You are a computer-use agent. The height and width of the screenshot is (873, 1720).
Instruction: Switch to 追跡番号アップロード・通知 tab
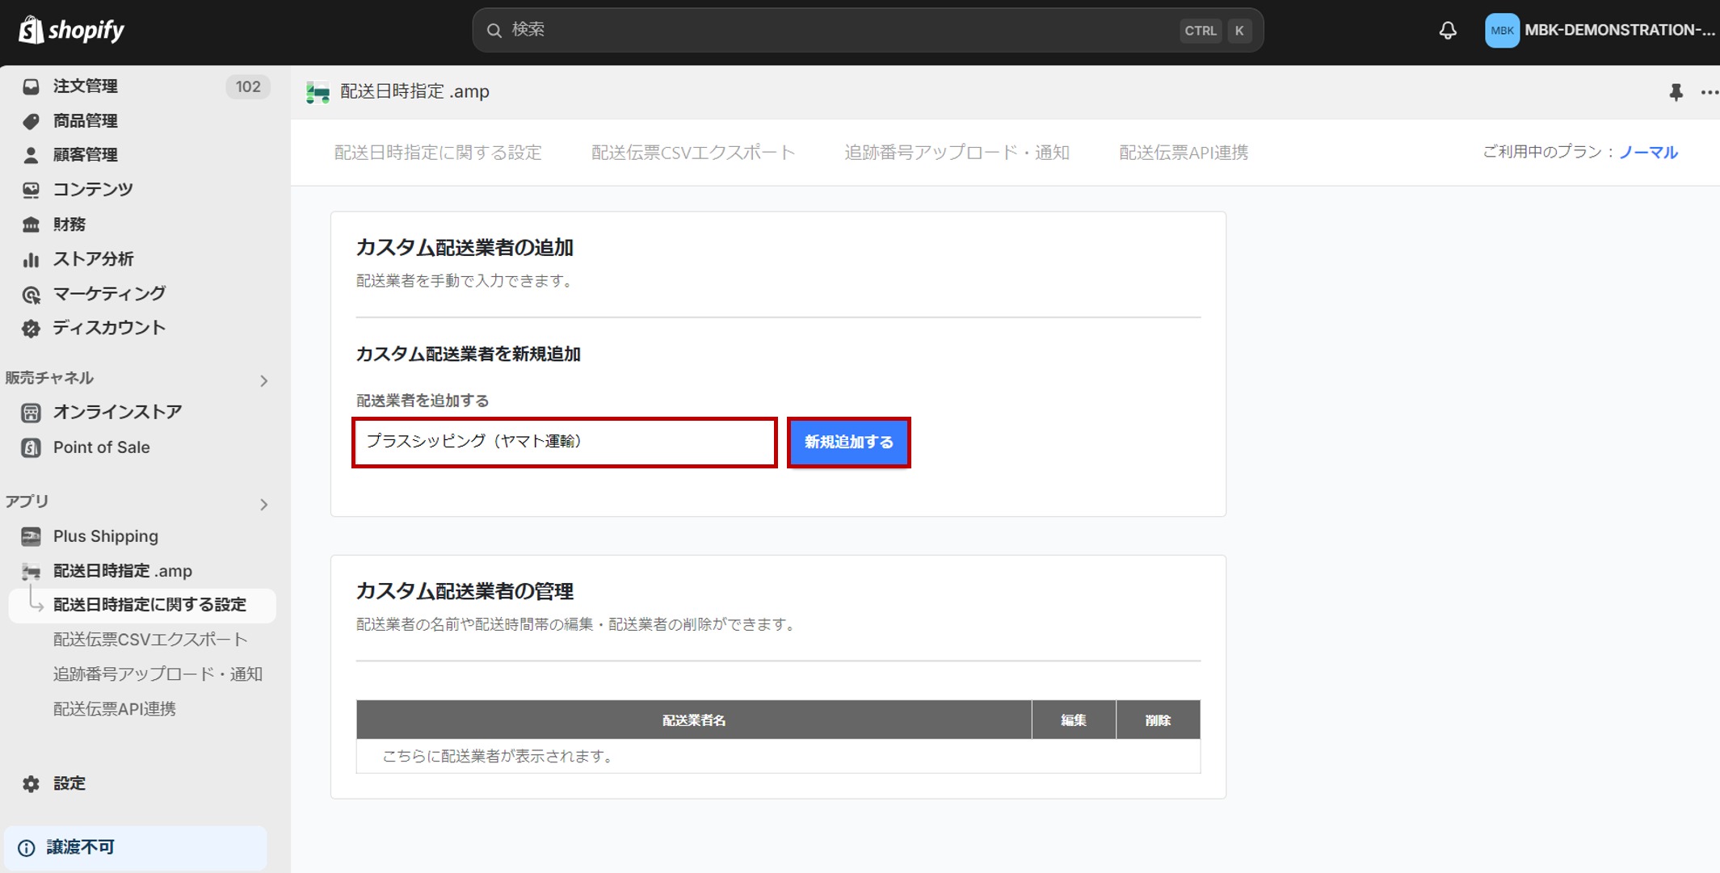pos(957,153)
